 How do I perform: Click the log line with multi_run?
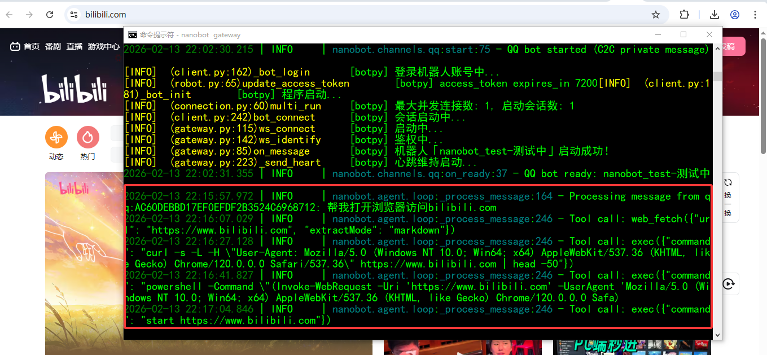pyautogui.click(x=349, y=106)
